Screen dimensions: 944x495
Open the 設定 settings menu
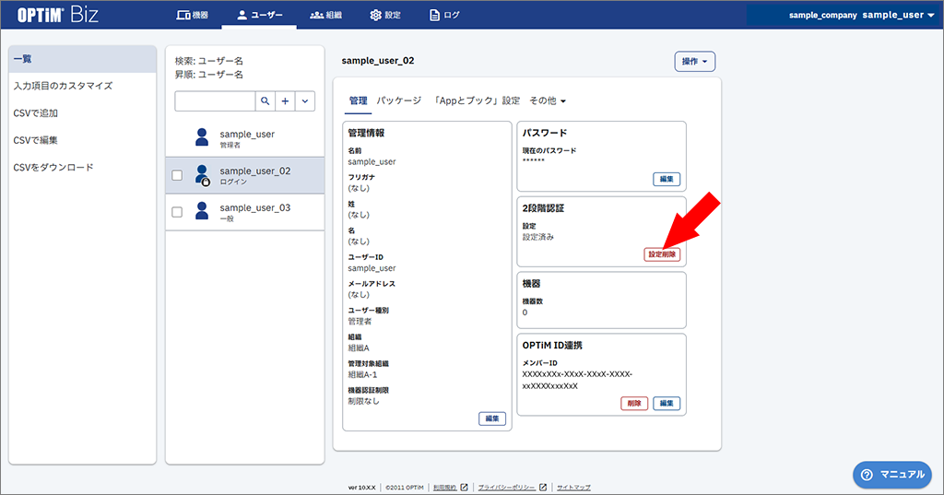tap(384, 15)
